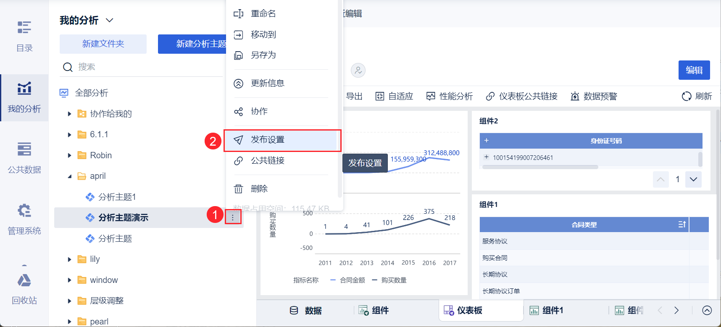Open the 我的分析 header dropdown chevron
The height and width of the screenshot is (327, 721).
coord(110,20)
